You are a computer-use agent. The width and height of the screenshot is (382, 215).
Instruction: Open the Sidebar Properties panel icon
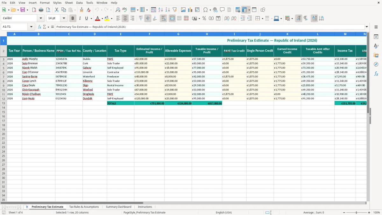pyautogui.click(x=376, y=37)
